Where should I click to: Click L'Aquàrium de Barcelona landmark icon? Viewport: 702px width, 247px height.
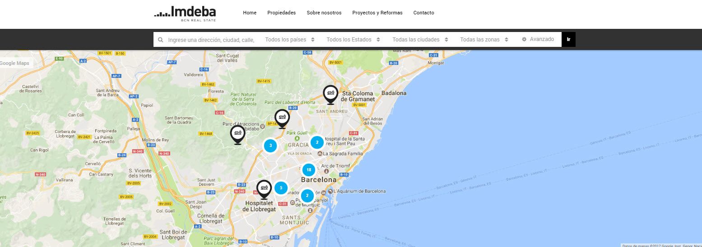pos(330,191)
